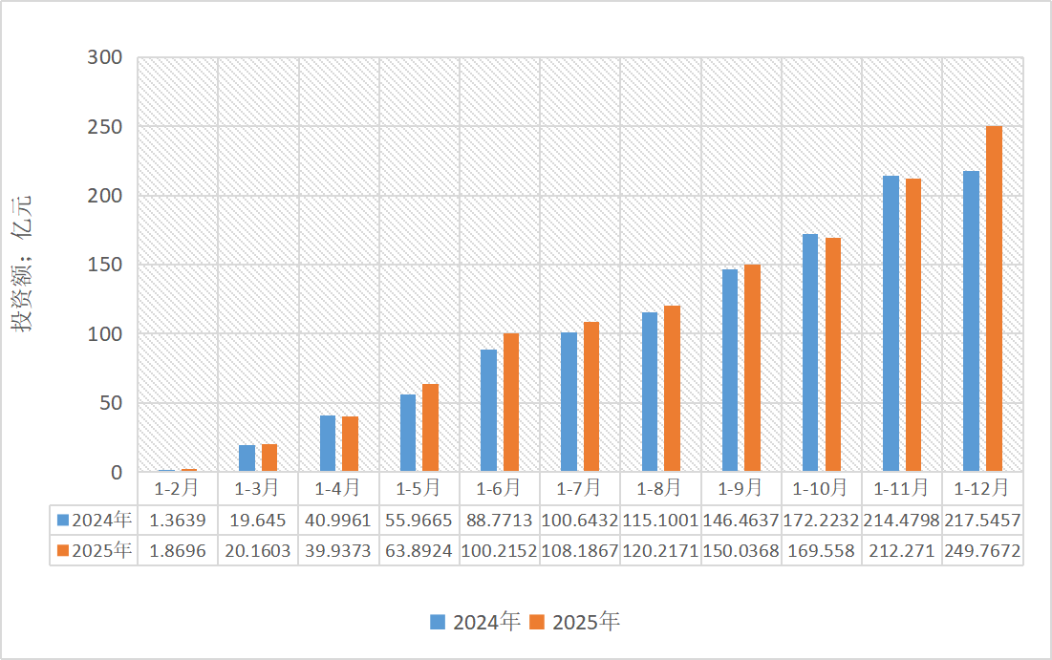
Task: Click the orange 2025年 swatch in bottom legend
Action: click(x=537, y=622)
